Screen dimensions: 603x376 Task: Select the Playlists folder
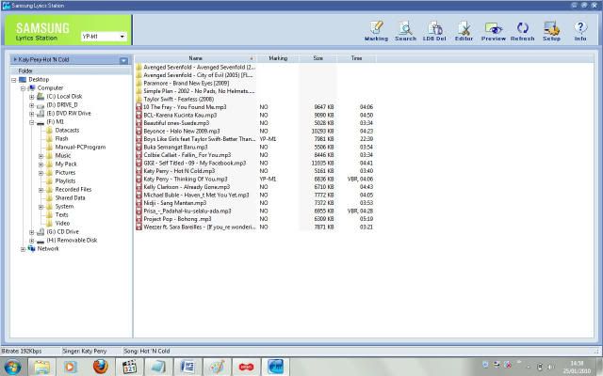pos(65,181)
